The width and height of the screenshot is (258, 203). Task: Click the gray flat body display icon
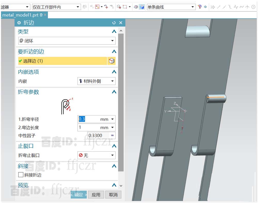click(136, 7)
